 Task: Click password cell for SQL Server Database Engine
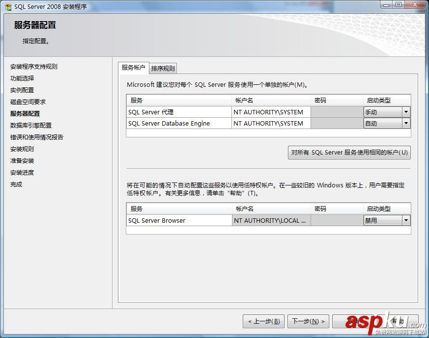(337, 124)
